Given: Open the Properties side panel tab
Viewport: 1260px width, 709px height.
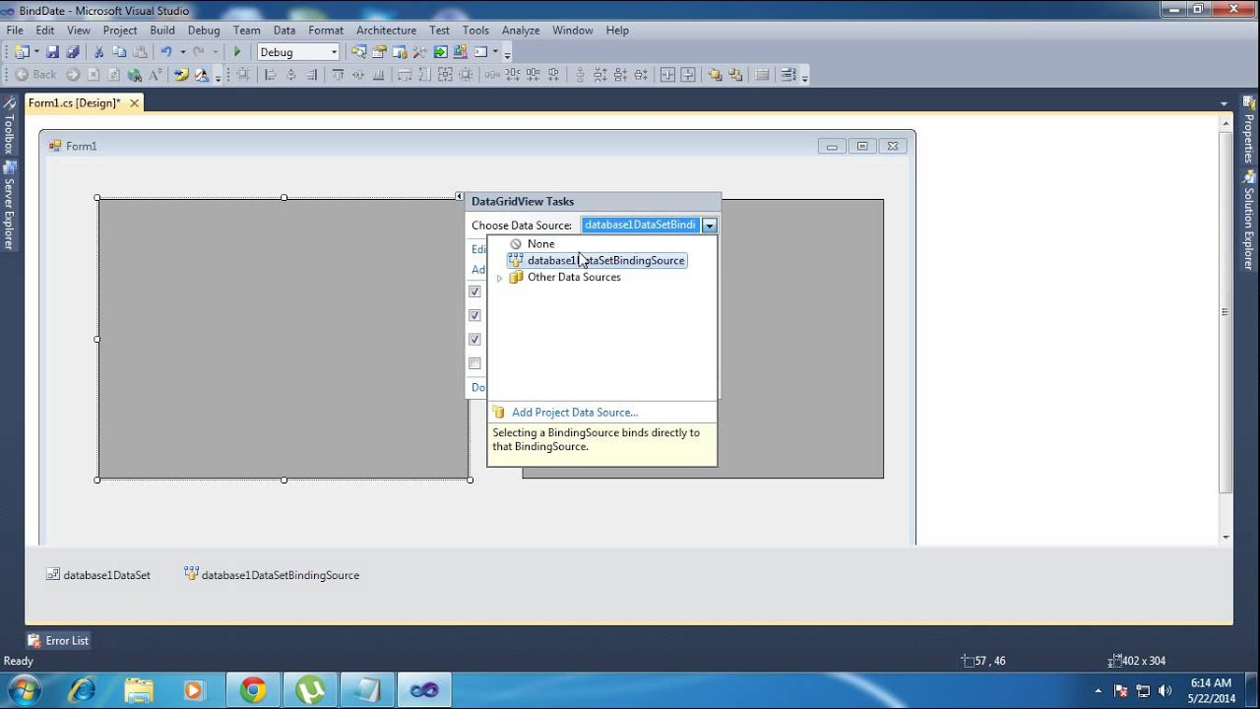Looking at the screenshot, I should (x=1249, y=130).
